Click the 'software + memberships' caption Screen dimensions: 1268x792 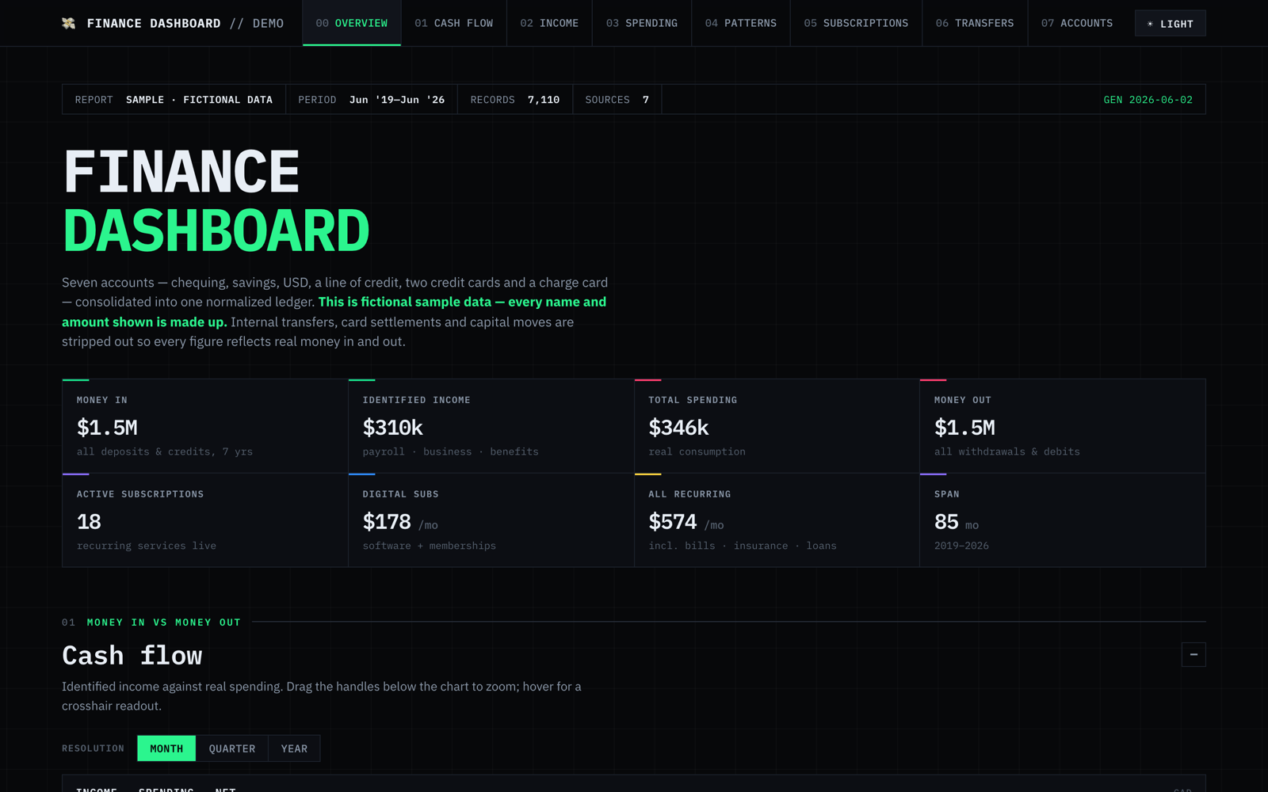coord(430,546)
